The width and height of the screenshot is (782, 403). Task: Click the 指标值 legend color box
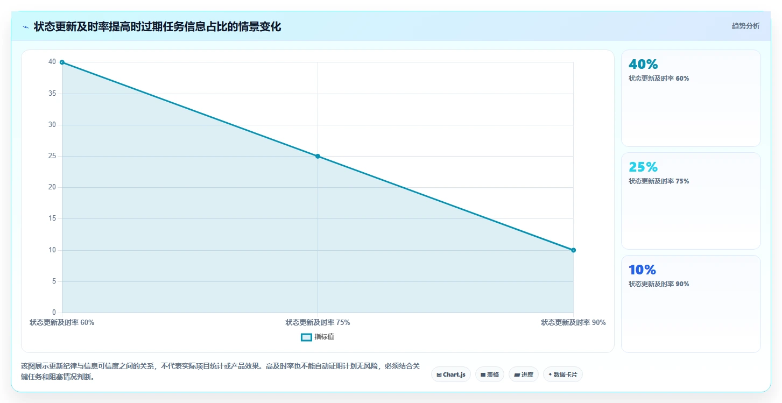tap(306, 337)
